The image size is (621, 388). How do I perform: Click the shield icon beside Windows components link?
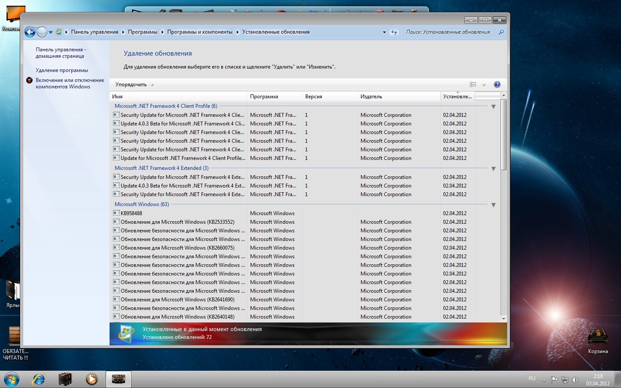[x=29, y=80]
